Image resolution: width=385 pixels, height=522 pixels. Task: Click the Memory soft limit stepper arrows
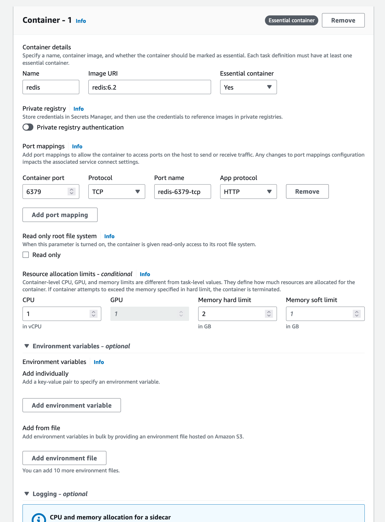(357, 314)
